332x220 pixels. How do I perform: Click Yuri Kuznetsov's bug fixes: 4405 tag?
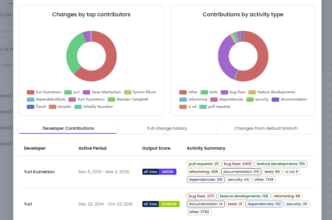pyautogui.click(x=237, y=164)
